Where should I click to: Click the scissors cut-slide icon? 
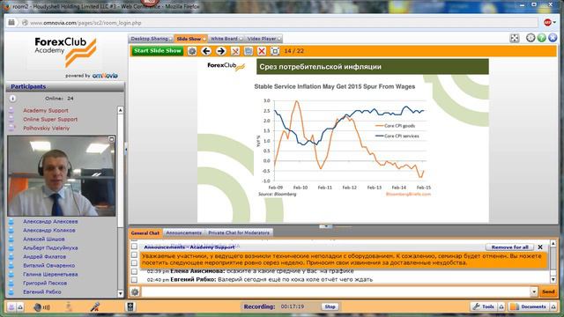pyautogui.click(x=235, y=51)
